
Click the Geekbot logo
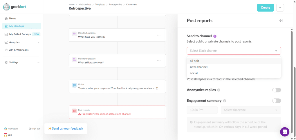(15, 7)
